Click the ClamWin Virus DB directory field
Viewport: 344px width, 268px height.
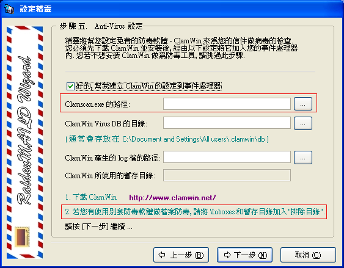tap(227, 123)
